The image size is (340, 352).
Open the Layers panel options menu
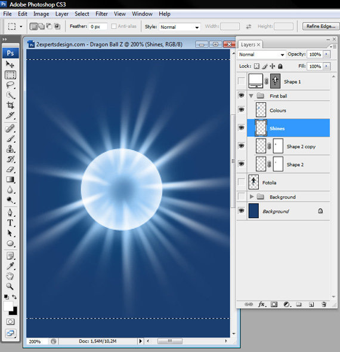(333, 47)
